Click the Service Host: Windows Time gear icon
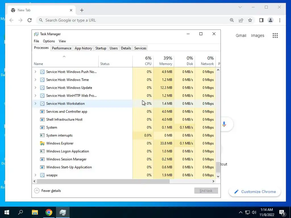 pyautogui.click(x=42, y=80)
